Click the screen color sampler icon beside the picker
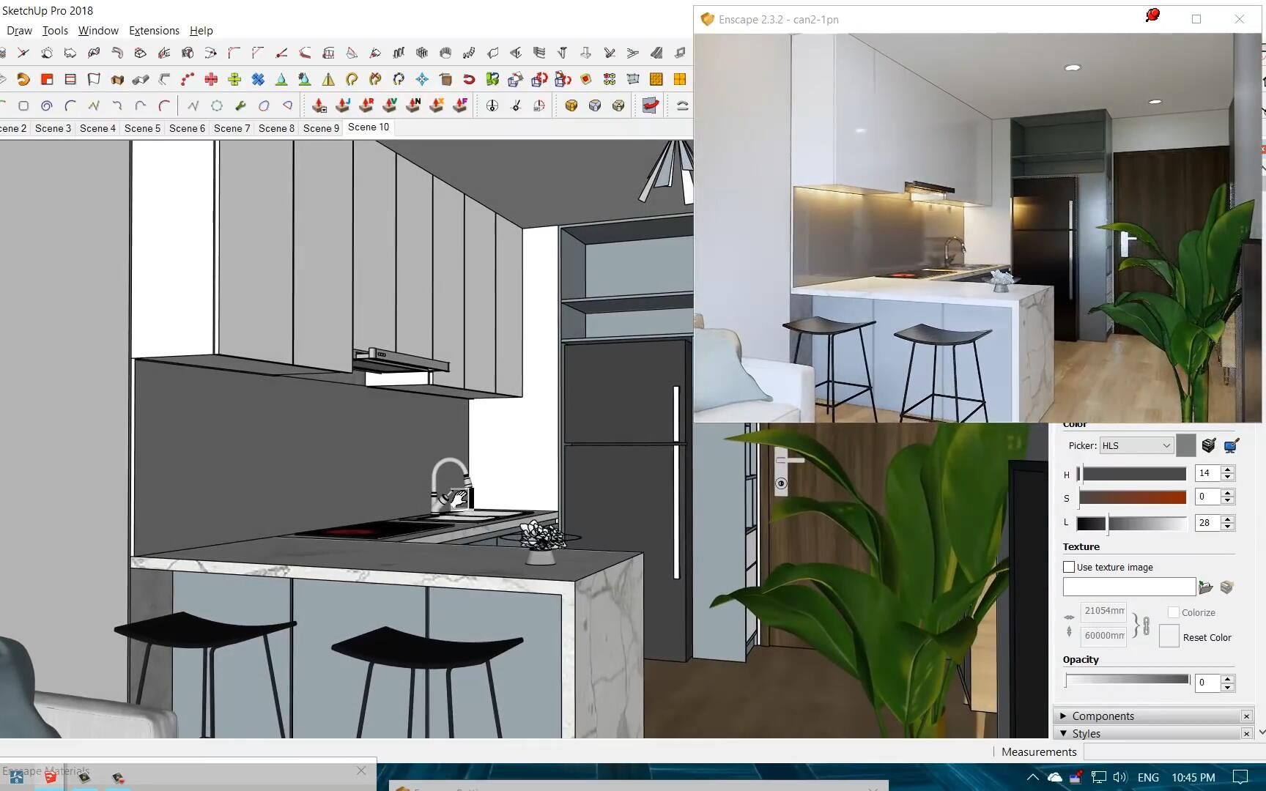The image size is (1266, 791). click(x=1232, y=445)
